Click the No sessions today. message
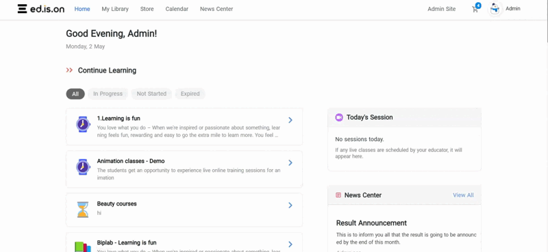The image size is (548, 252). click(x=359, y=139)
